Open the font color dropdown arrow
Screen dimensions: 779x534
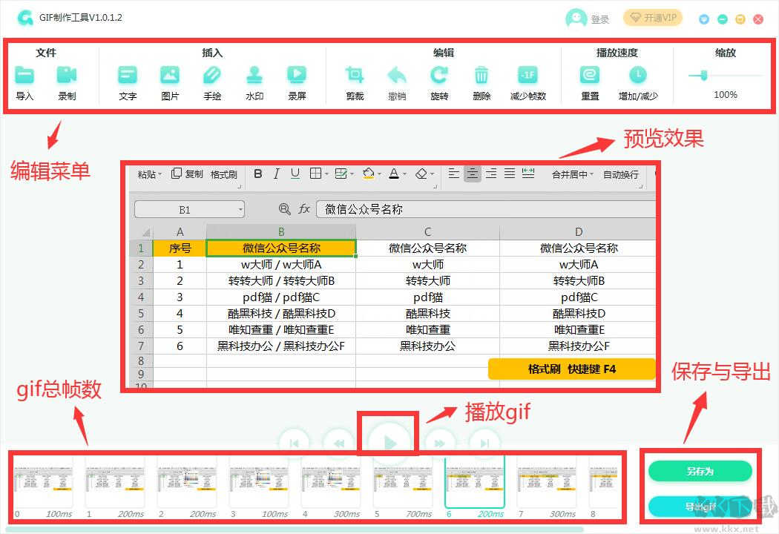[404, 174]
